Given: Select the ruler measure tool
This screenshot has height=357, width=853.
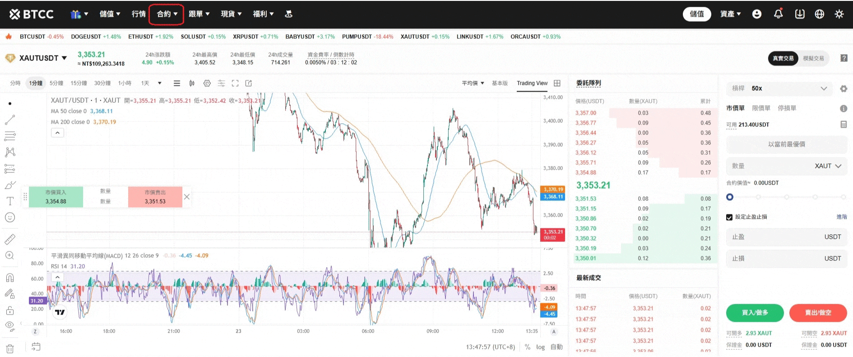Looking at the screenshot, I should pyautogui.click(x=10, y=239).
